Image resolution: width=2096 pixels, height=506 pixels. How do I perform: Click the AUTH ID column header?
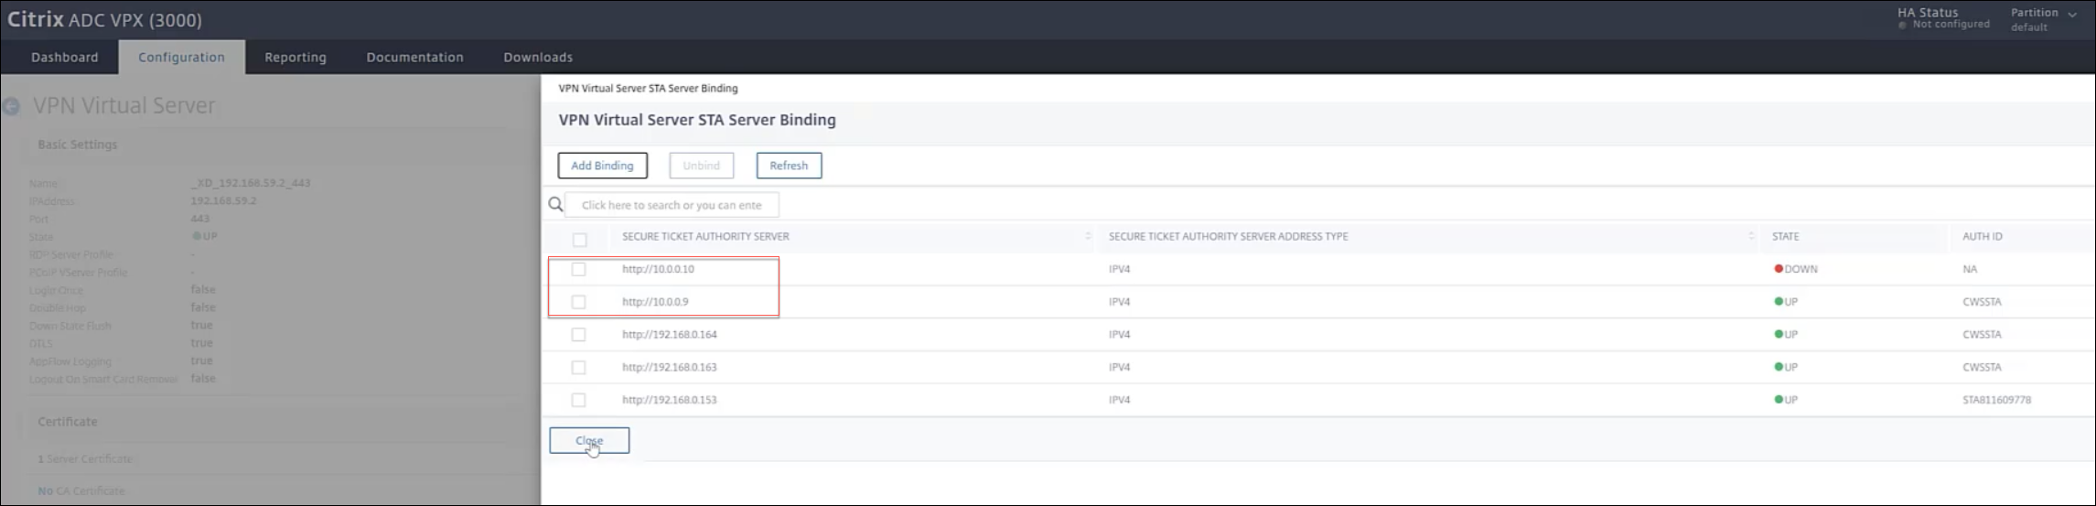click(x=1982, y=236)
